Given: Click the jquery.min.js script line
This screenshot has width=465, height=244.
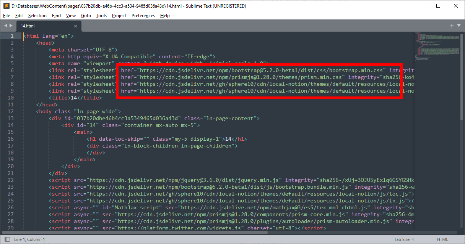Looking at the screenshot, I should (x=231, y=180).
